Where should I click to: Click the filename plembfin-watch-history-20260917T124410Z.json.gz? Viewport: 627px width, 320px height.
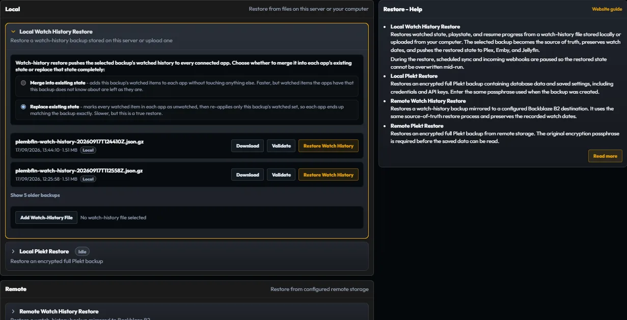tap(79, 142)
